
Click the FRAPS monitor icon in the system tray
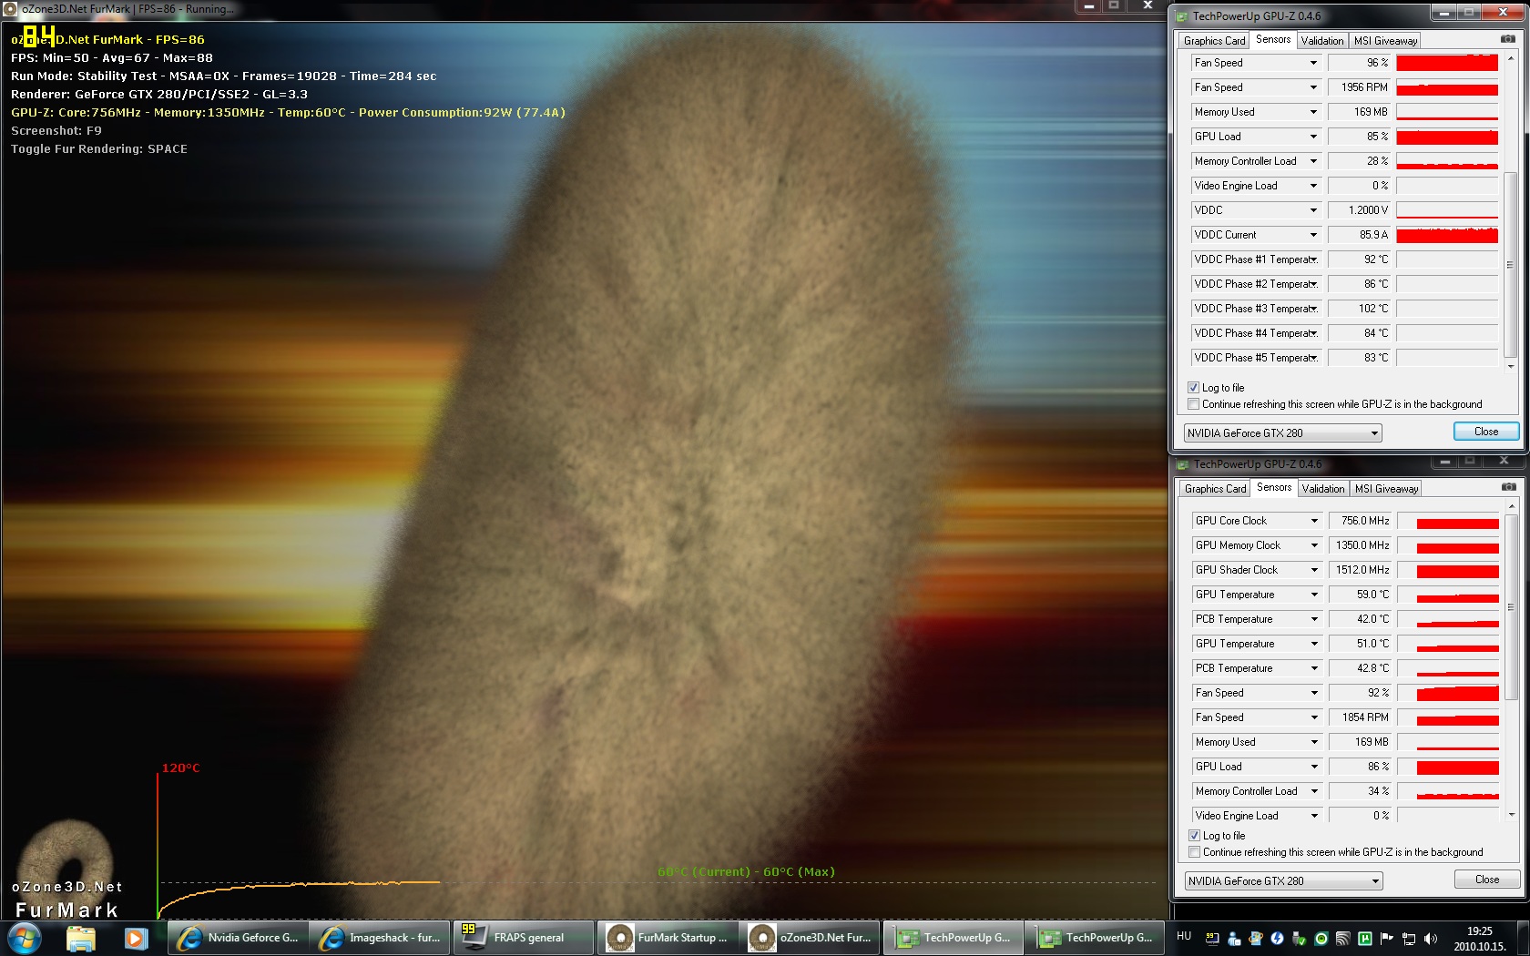1212,938
